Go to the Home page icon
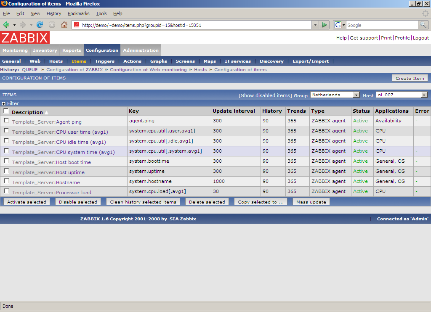This screenshot has width=431, height=312. (64, 25)
